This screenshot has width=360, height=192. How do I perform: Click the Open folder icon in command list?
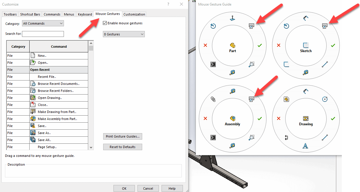(33, 63)
